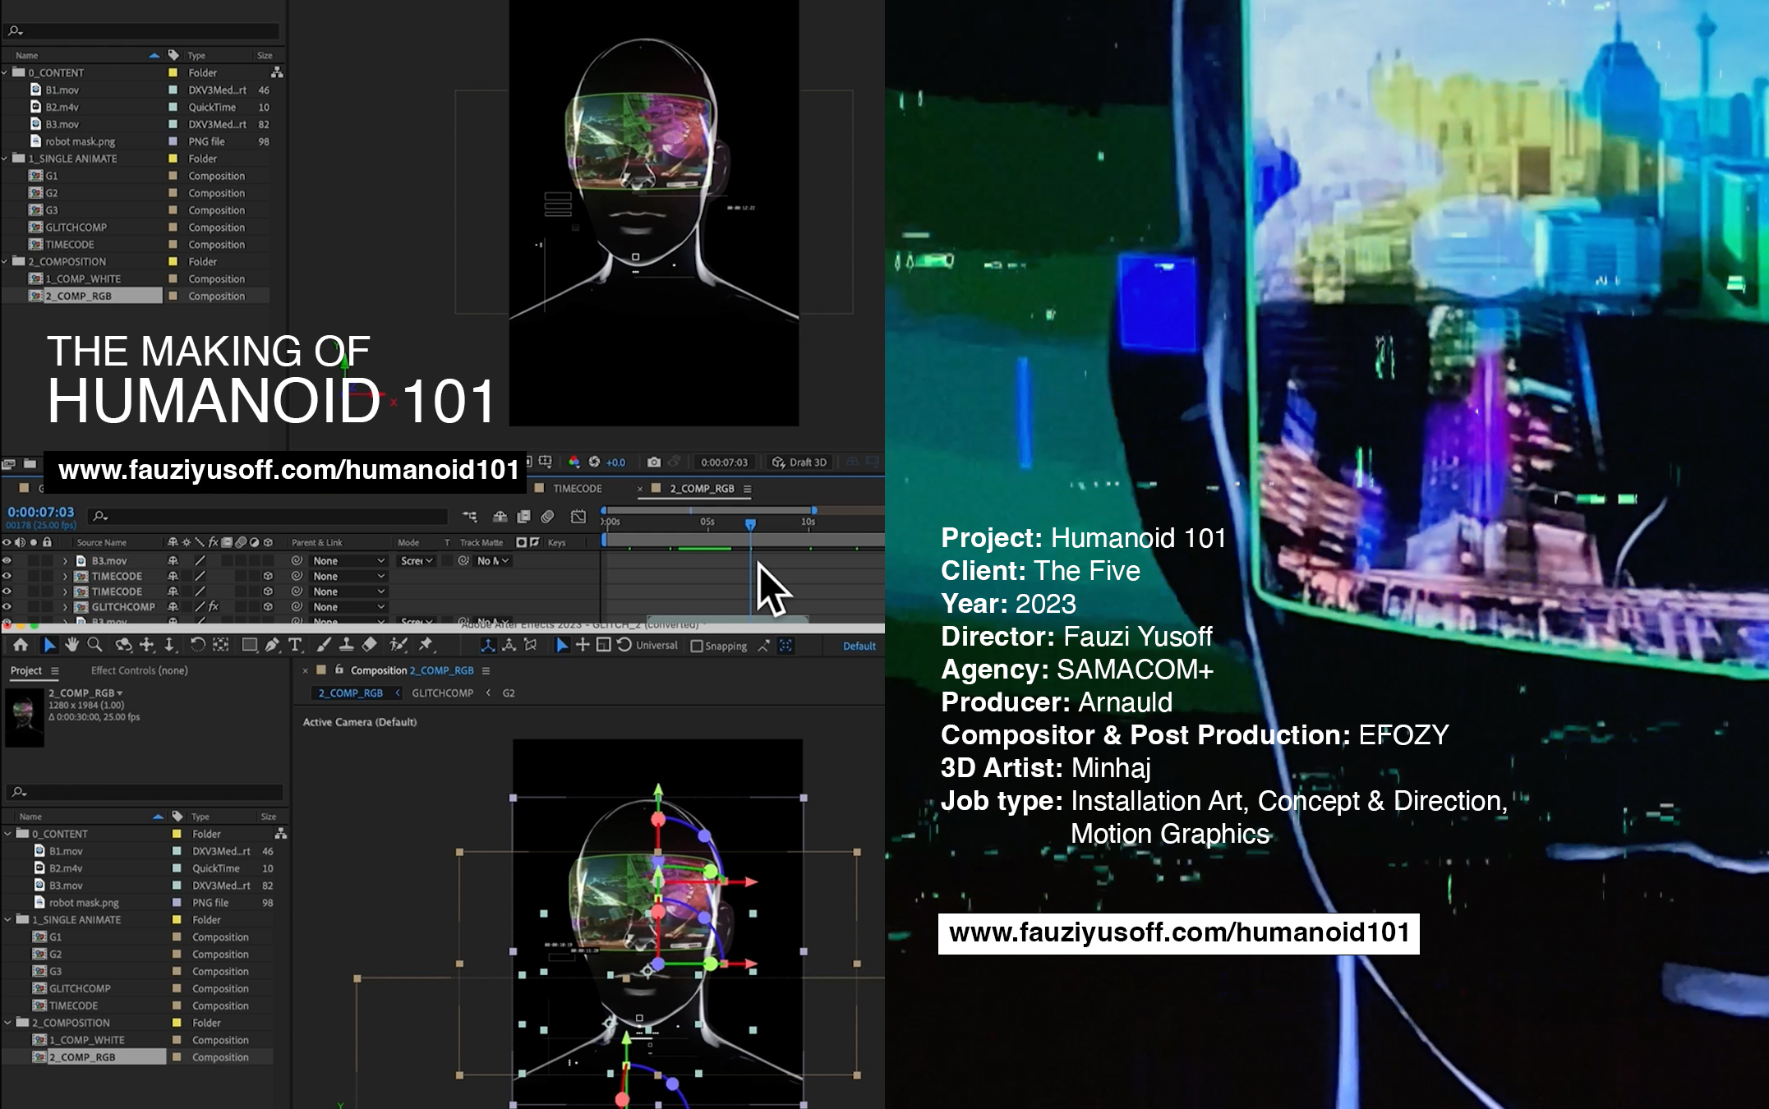
Task: Click the 2_COMP_RGB thumbnail in Project panel
Action: pos(25,717)
